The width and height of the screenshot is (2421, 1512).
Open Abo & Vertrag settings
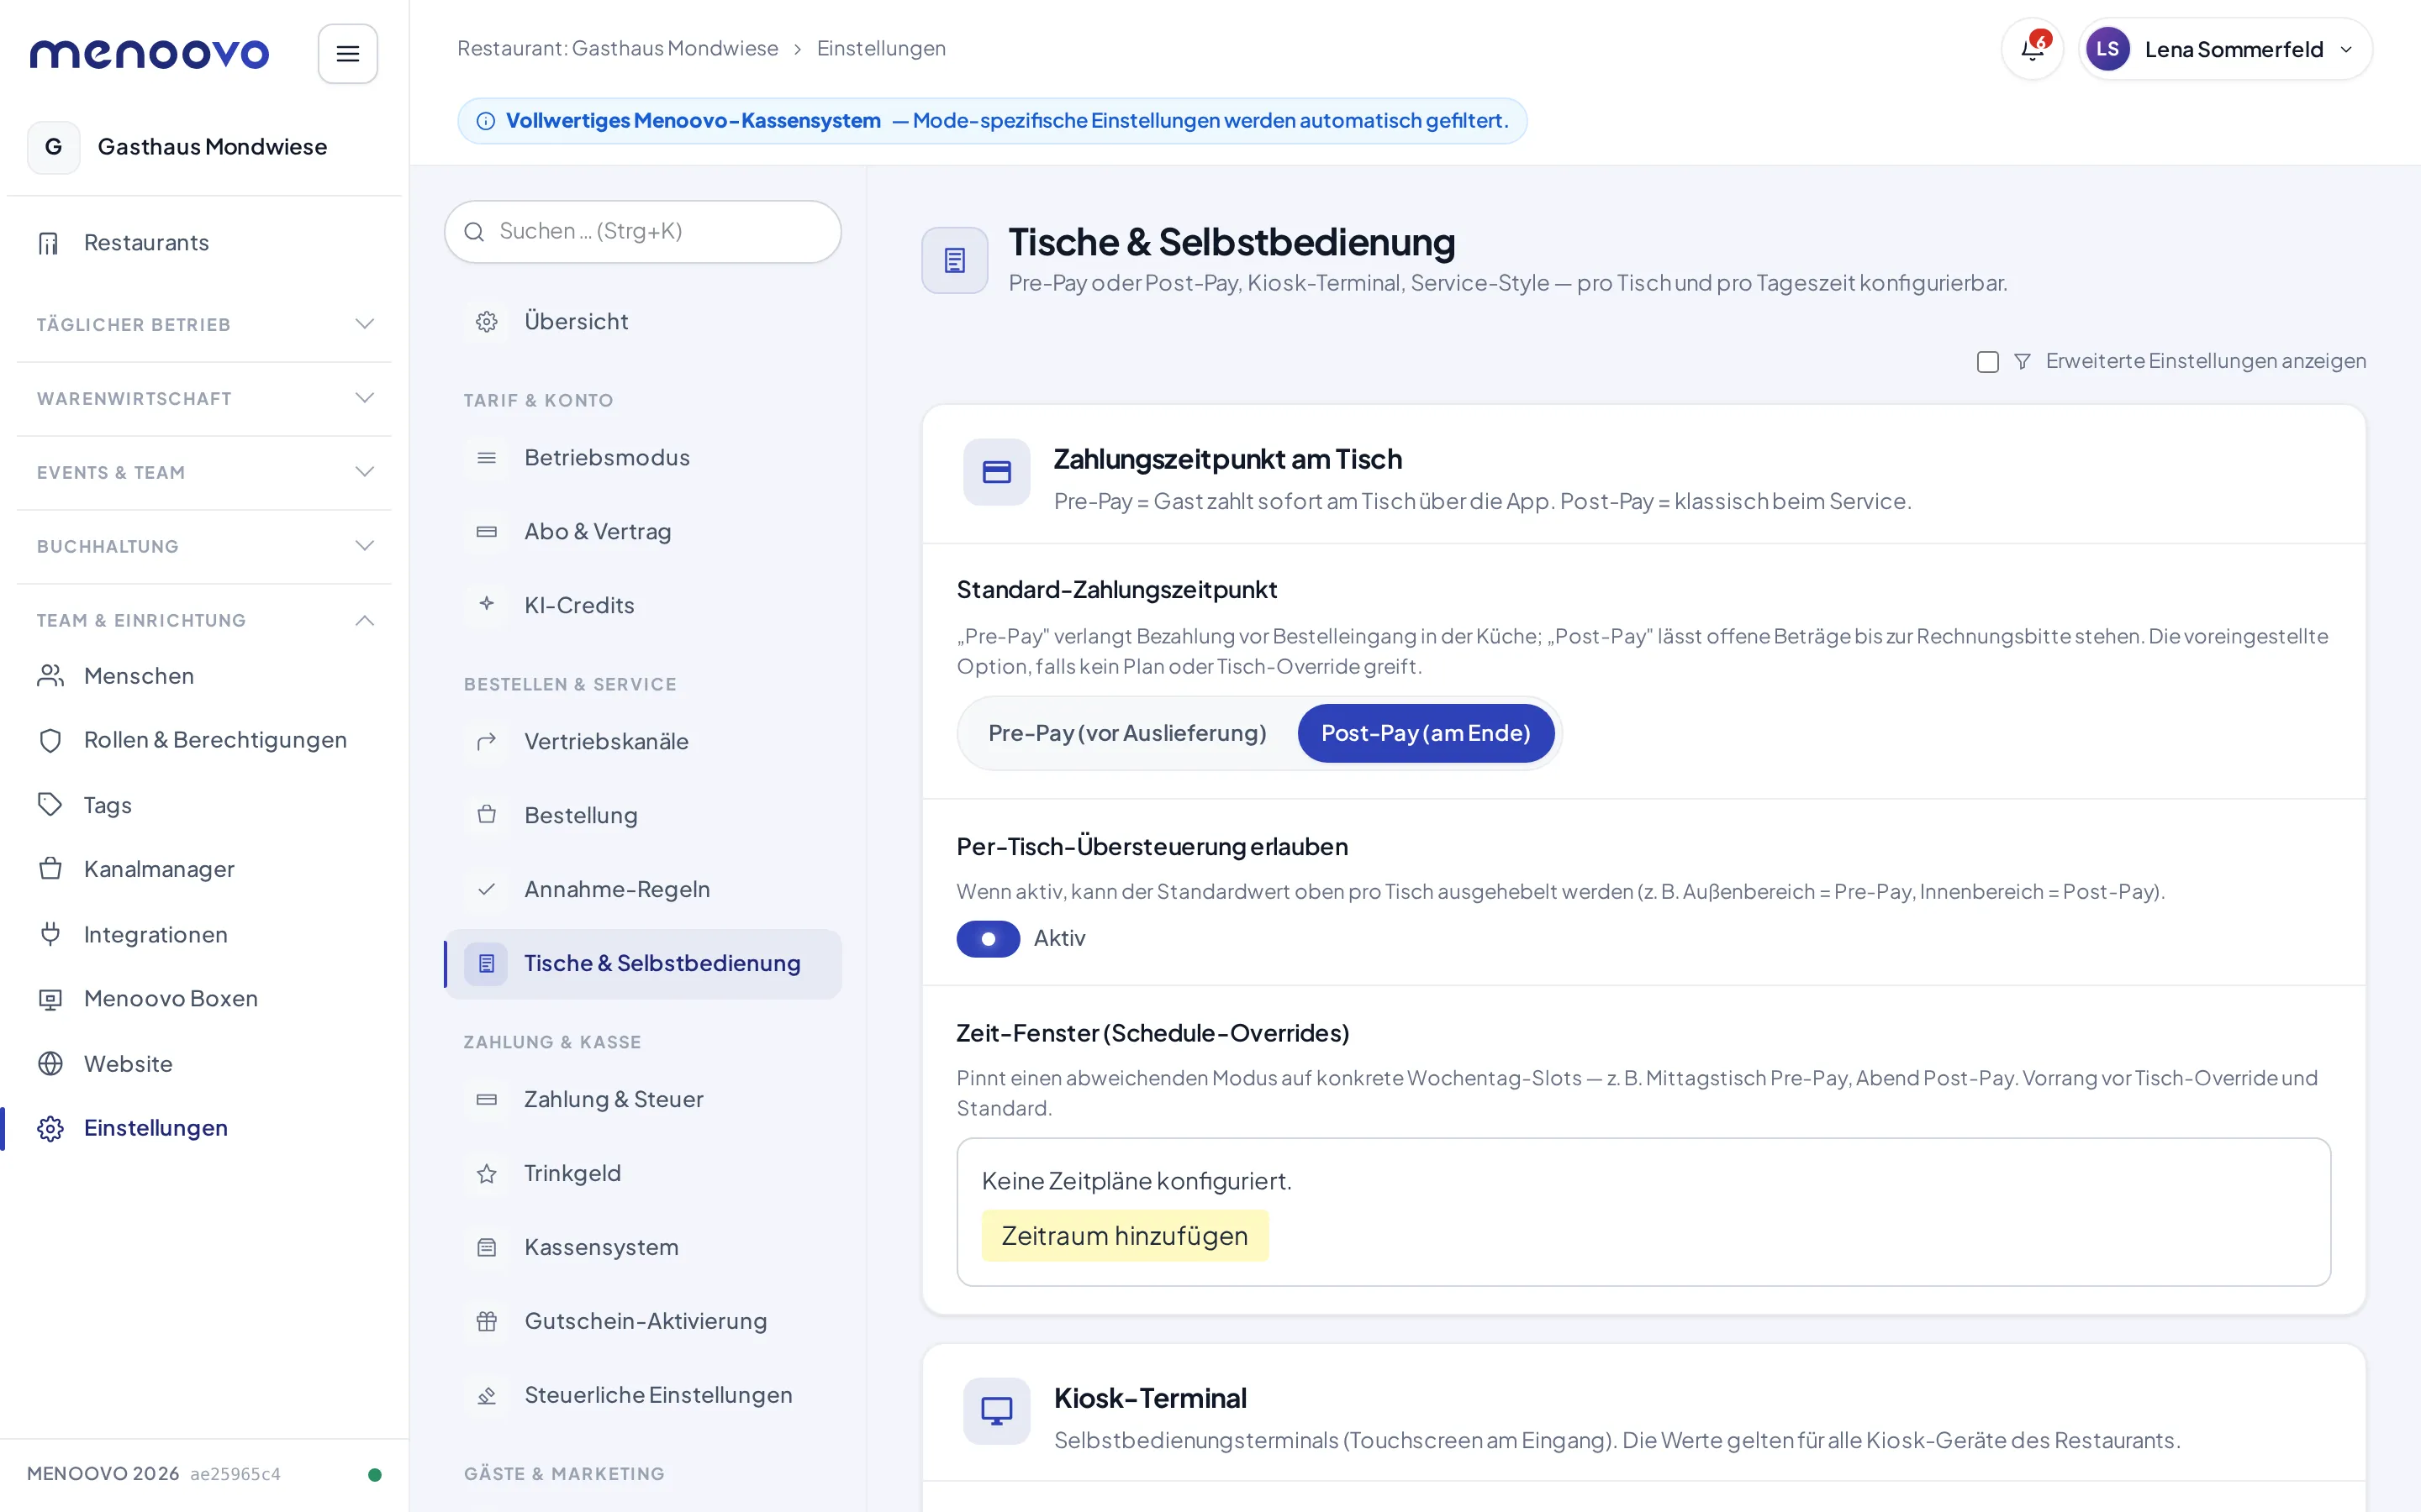[x=642, y=531]
